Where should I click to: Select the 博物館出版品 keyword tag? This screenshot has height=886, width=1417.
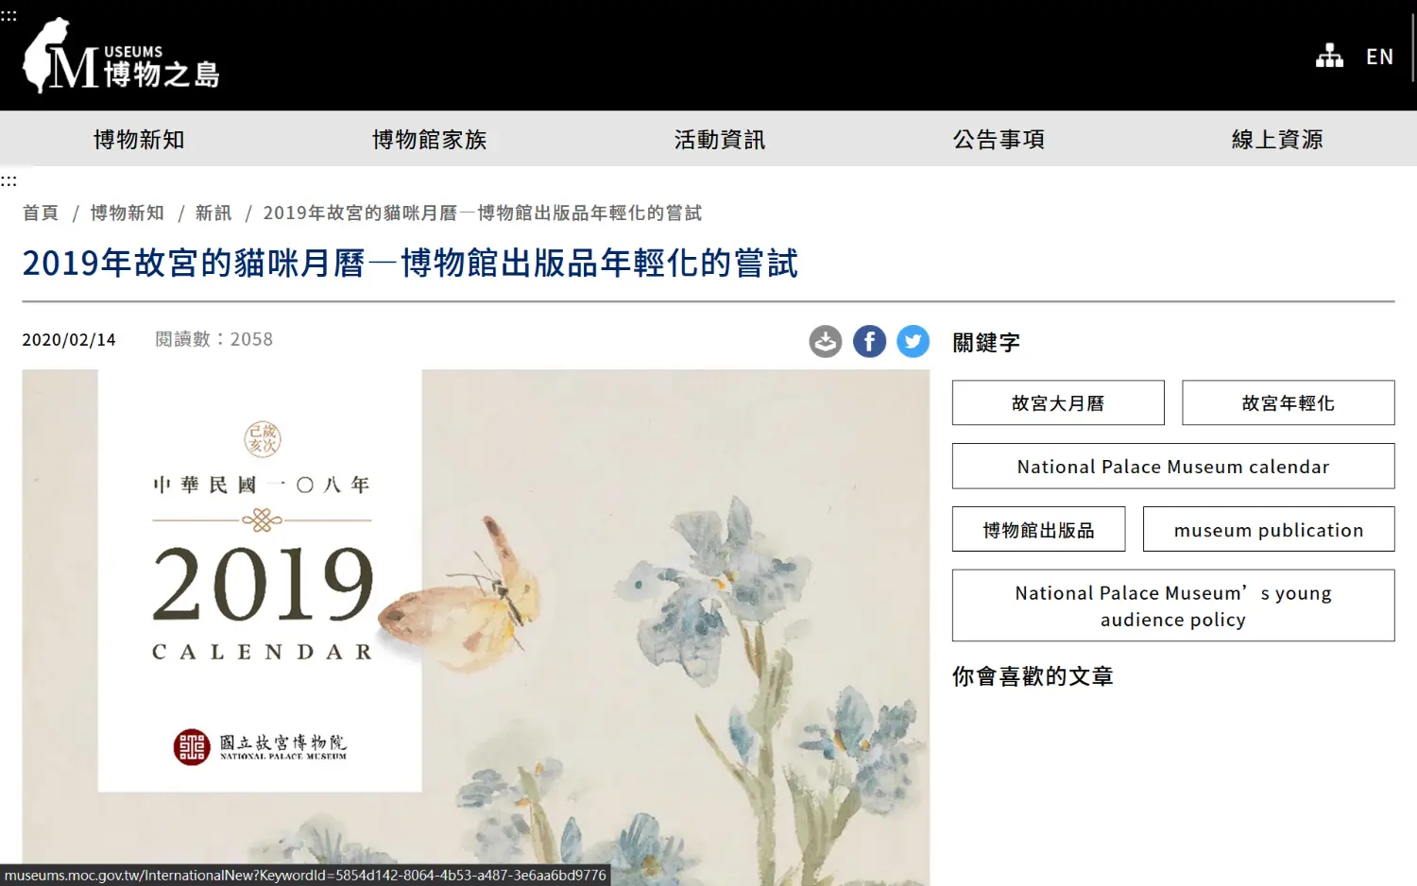[x=1039, y=530]
